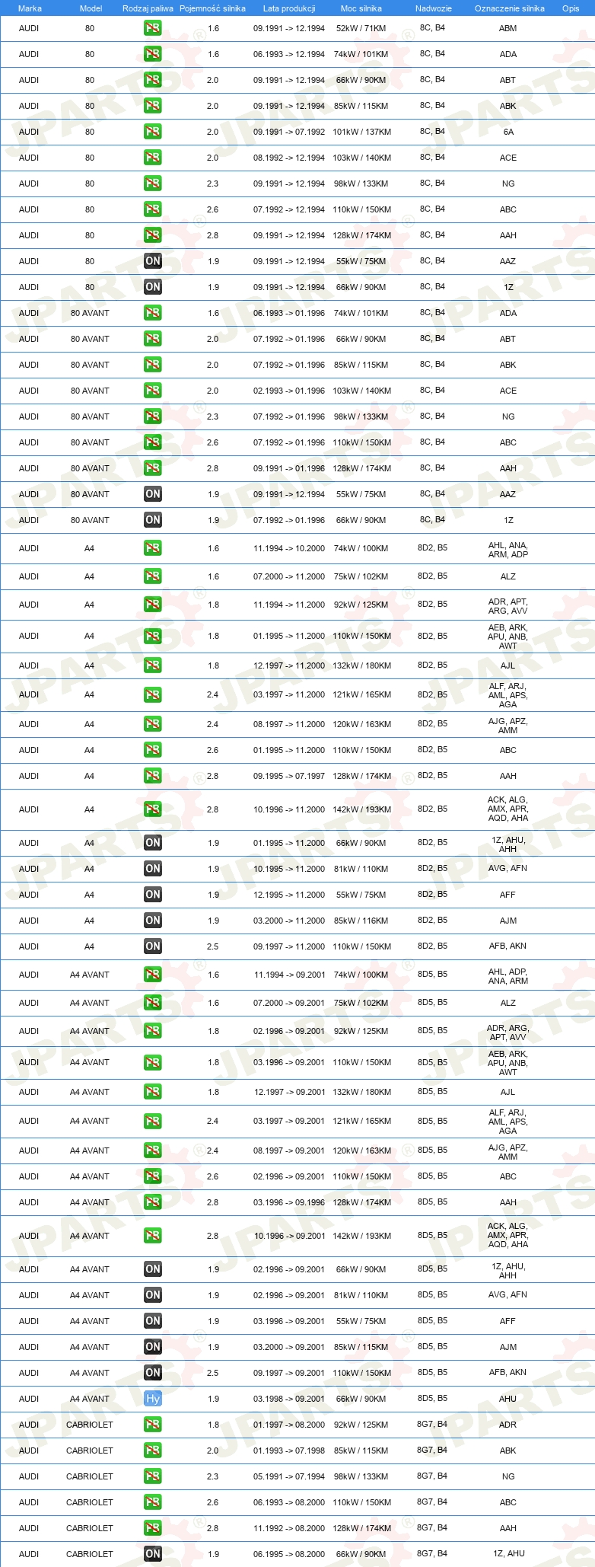Click the 'ADR, APT, ARG, AVV' engine codes cell
Screen dimensions: 595x1567
coord(508,606)
